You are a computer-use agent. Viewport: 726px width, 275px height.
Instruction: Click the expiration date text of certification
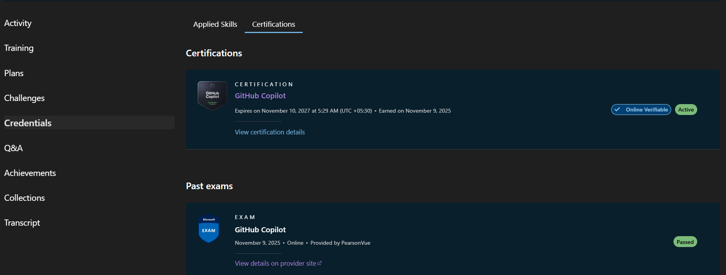click(303, 111)
